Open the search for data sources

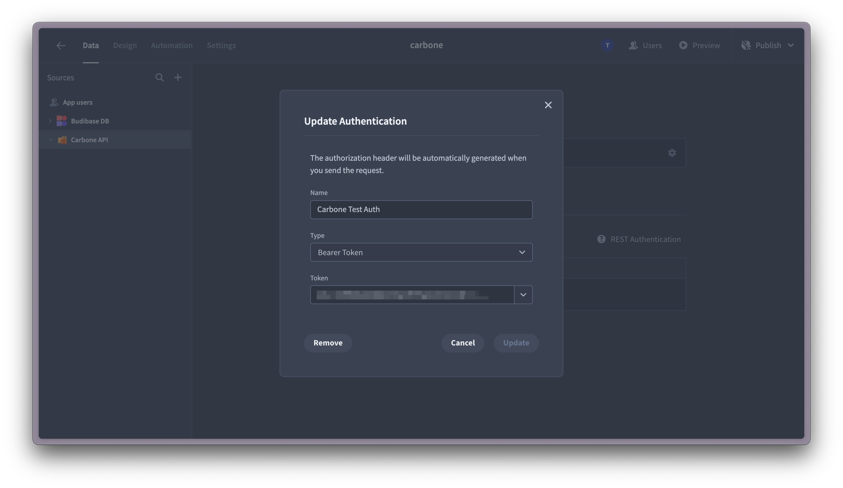pyautogui.click(x=160, y=77)
